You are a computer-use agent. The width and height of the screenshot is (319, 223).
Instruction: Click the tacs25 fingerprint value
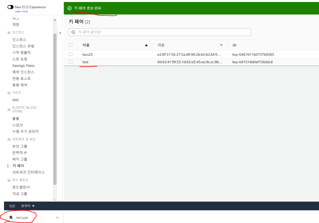(x=189, y=54)
